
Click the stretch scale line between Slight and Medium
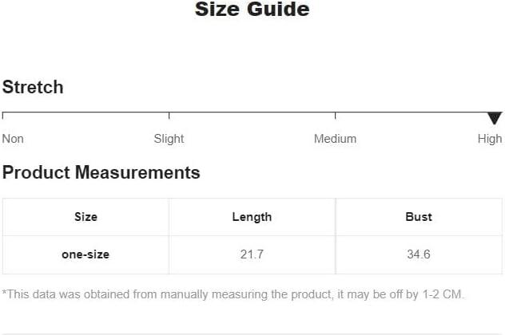point(252,112)
